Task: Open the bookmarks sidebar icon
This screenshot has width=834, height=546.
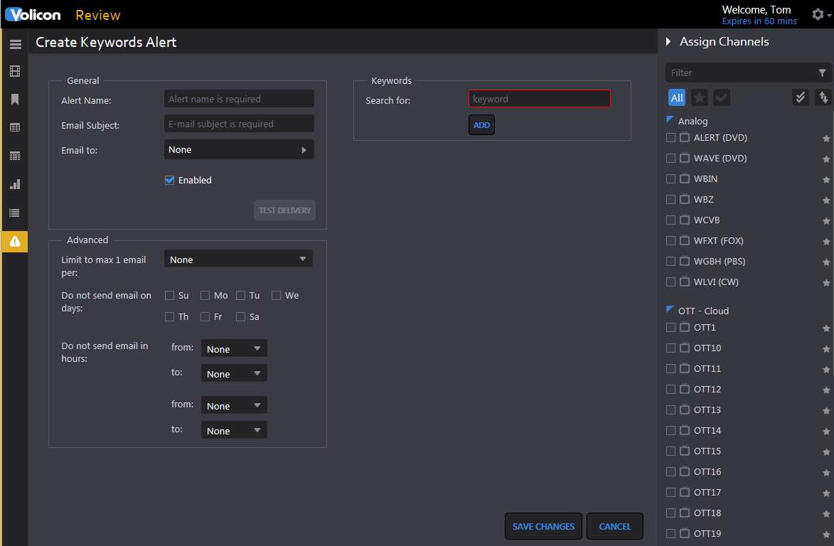Action: [15, 100]
